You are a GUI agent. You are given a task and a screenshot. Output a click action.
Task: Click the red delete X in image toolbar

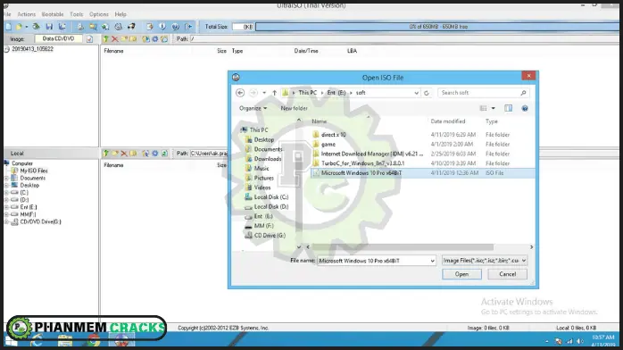(x=115, y=39)
